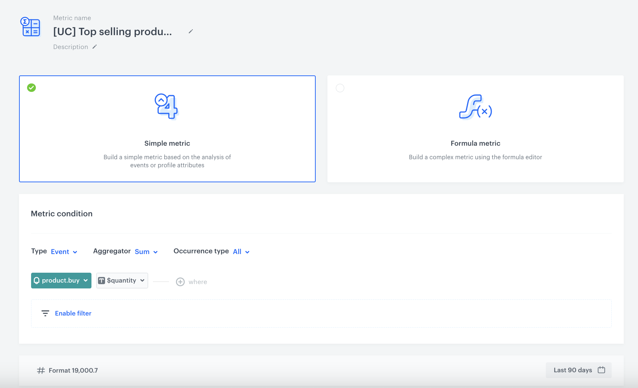
Task: Open the $quantity parameter dropdown
Action: click(x=122, y=280)
